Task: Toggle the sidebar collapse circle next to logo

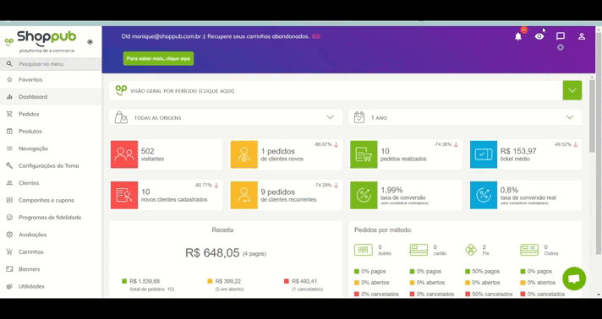Action: pos(90,42)
